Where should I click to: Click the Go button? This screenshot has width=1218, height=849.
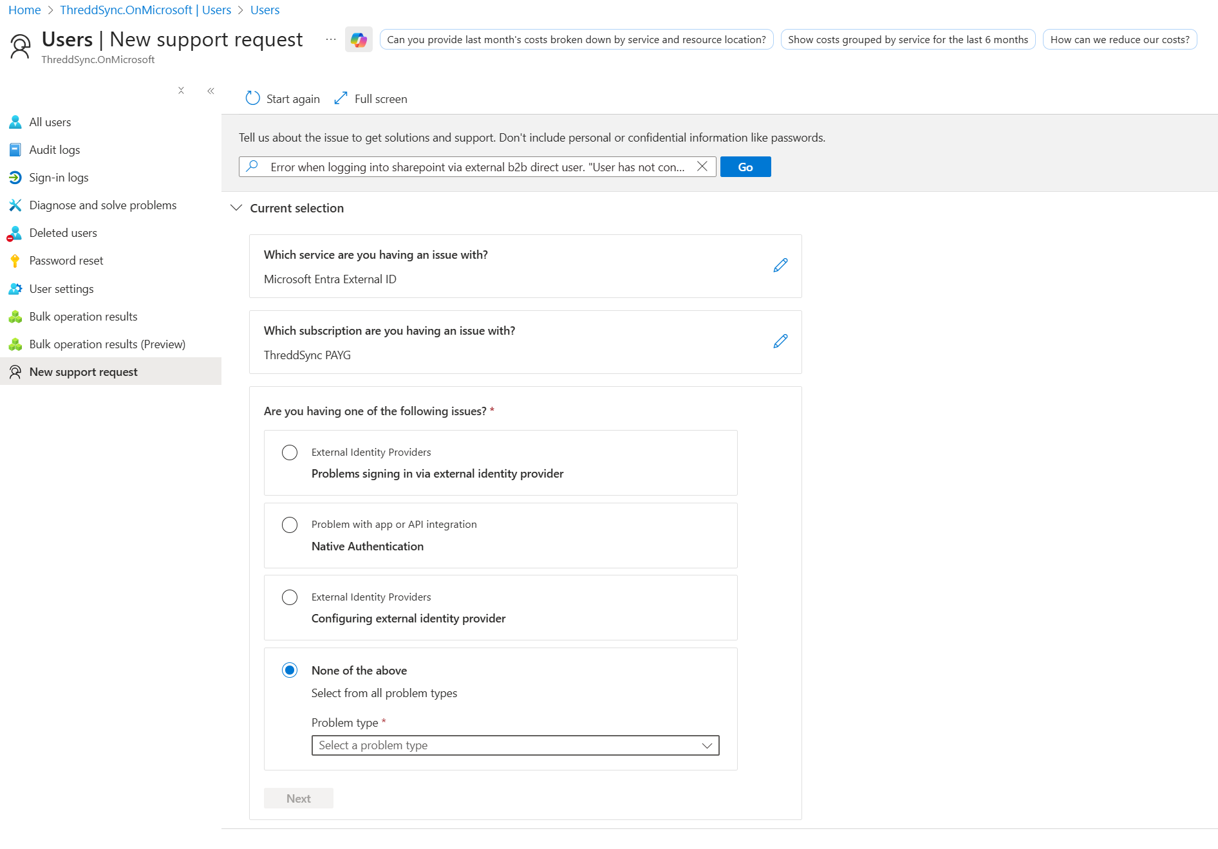click(x=745, y=167)
